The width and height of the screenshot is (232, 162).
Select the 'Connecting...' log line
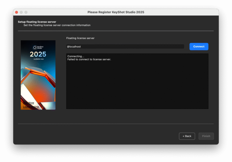(x=76, y=56)
